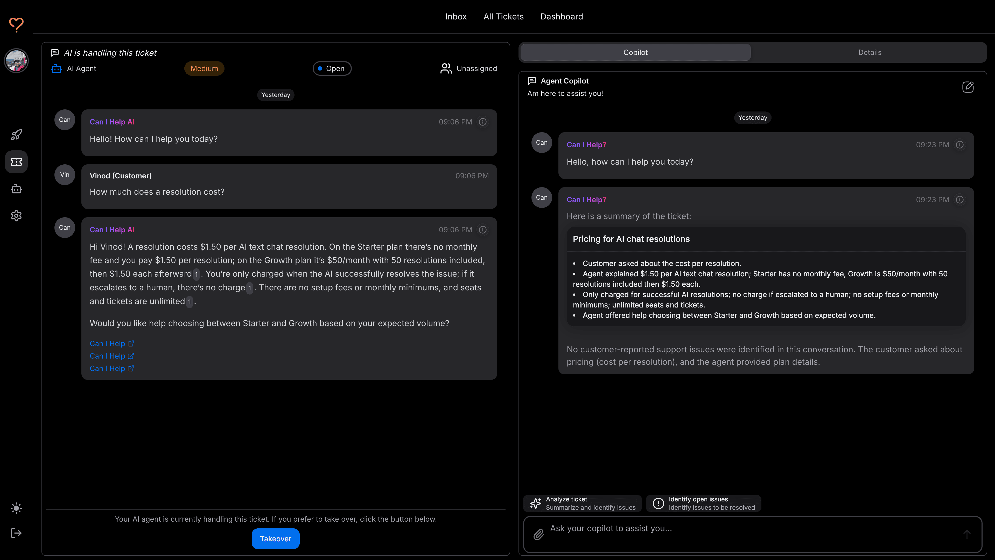Image resolution: width=995 pixels, height=560 pixels.
Task: Send the copilot message with the arrow icon
Action: [x=967, y=535]
